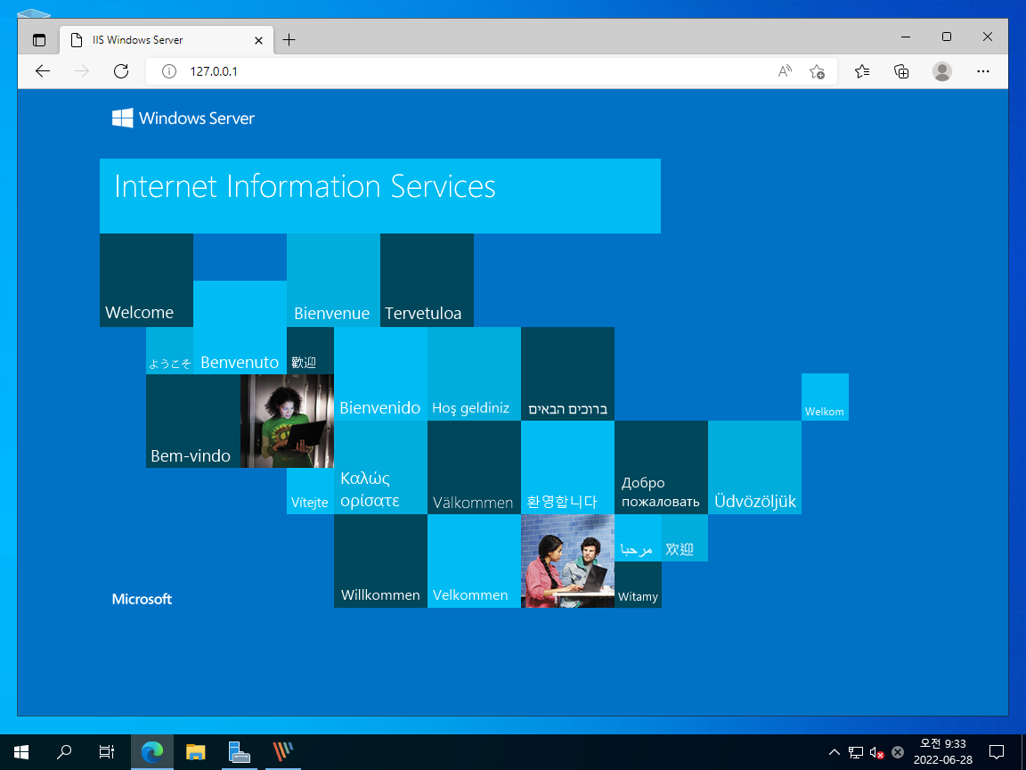The height and width of the screenshot is (770, 1026).
Task: Click the Bienvenue tile
Action: coord(334,280)
